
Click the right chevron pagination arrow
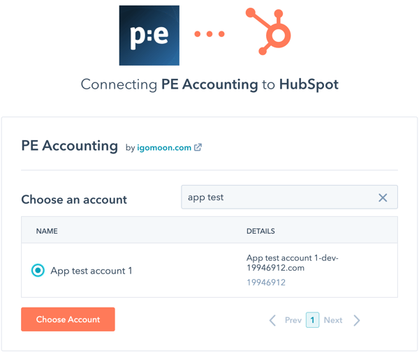pos(357,320)
